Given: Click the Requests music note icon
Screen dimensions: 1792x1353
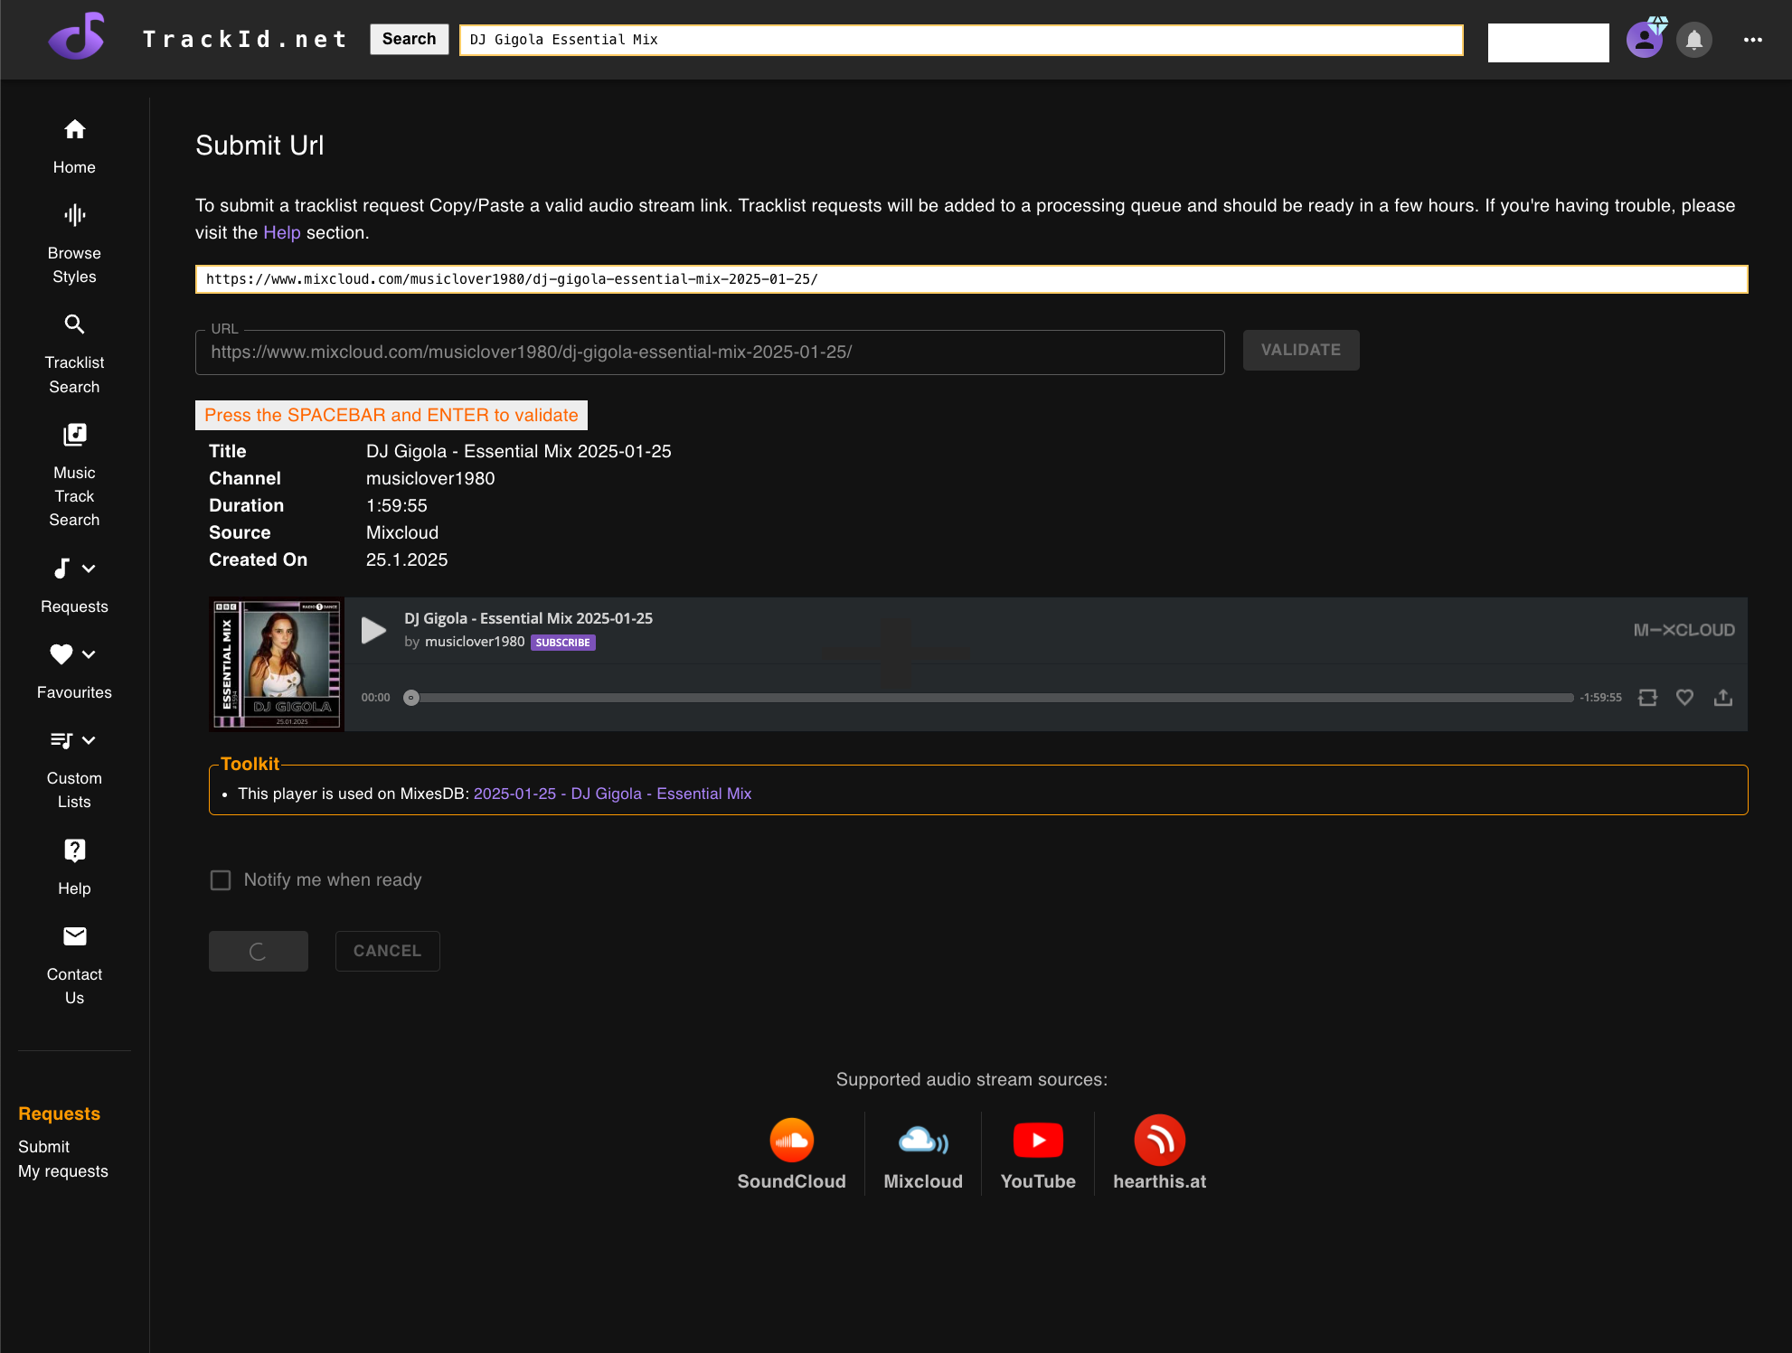Looking at the screenshot, I should pos(61,568).
